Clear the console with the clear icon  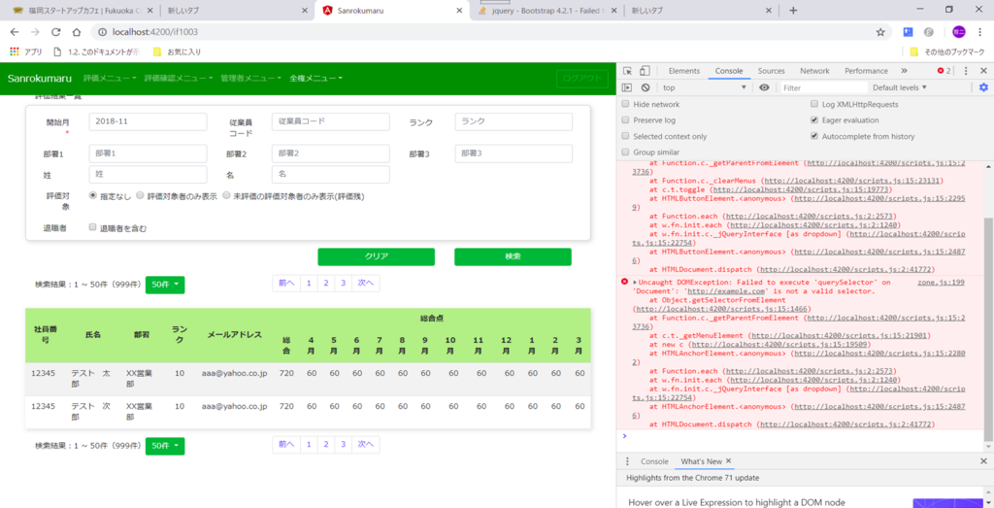646,87
